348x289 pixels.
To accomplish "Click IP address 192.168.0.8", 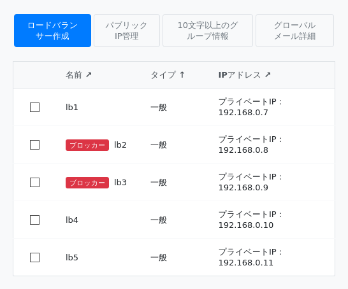I will [243, 150].
